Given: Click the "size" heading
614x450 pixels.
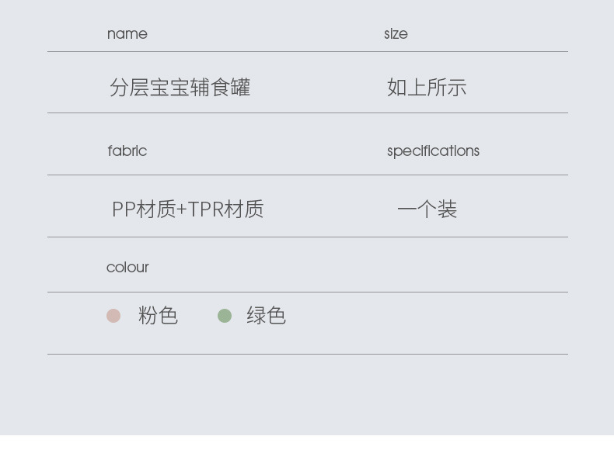Looking at the screenshot, I should 396,34.
